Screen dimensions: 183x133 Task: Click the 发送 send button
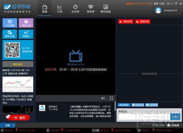tap(175, 117)
